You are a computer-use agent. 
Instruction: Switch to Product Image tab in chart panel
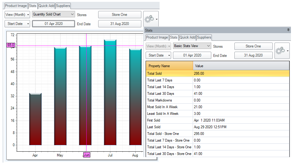pyautogui.click(x=16, y=6)
